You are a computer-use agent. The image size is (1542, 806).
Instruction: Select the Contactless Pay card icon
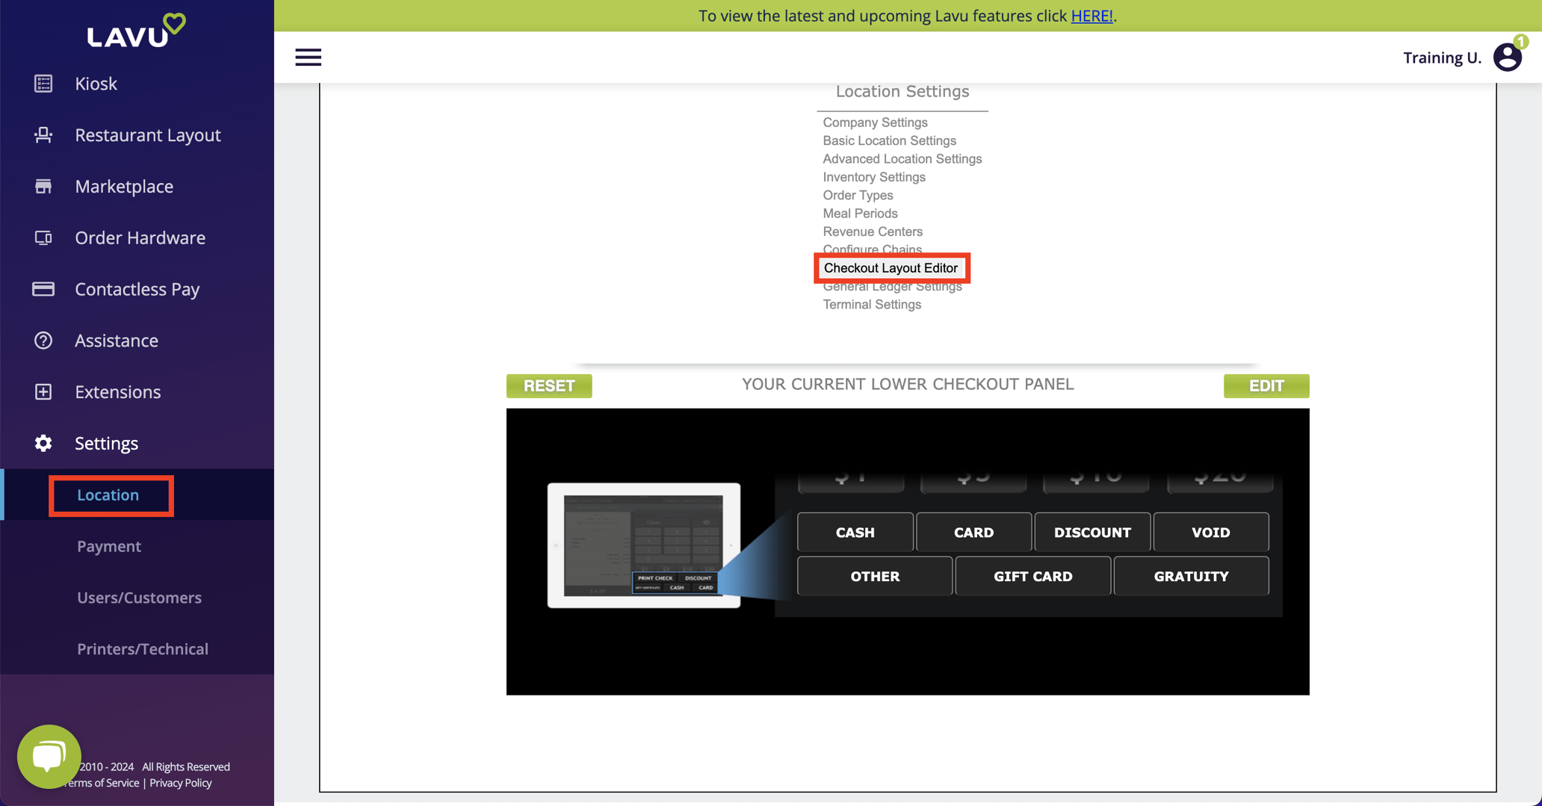point(43,289)
